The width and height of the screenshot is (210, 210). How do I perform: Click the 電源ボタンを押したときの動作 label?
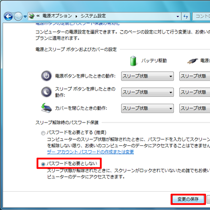(85, 76)
